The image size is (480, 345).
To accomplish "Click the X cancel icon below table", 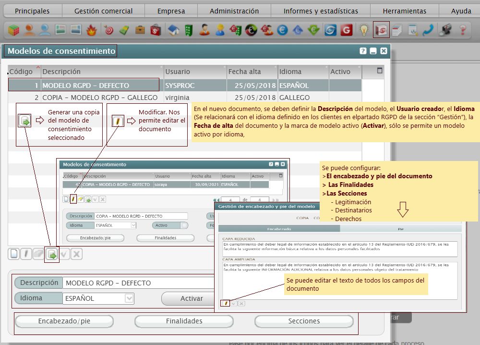I will point(76,254).
